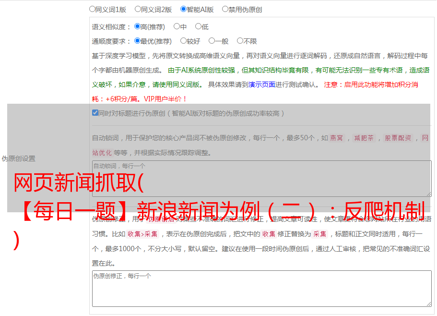The image size is (437, 316).
Task: Choose the 同义词2版 mode
Action: (138, 9)
